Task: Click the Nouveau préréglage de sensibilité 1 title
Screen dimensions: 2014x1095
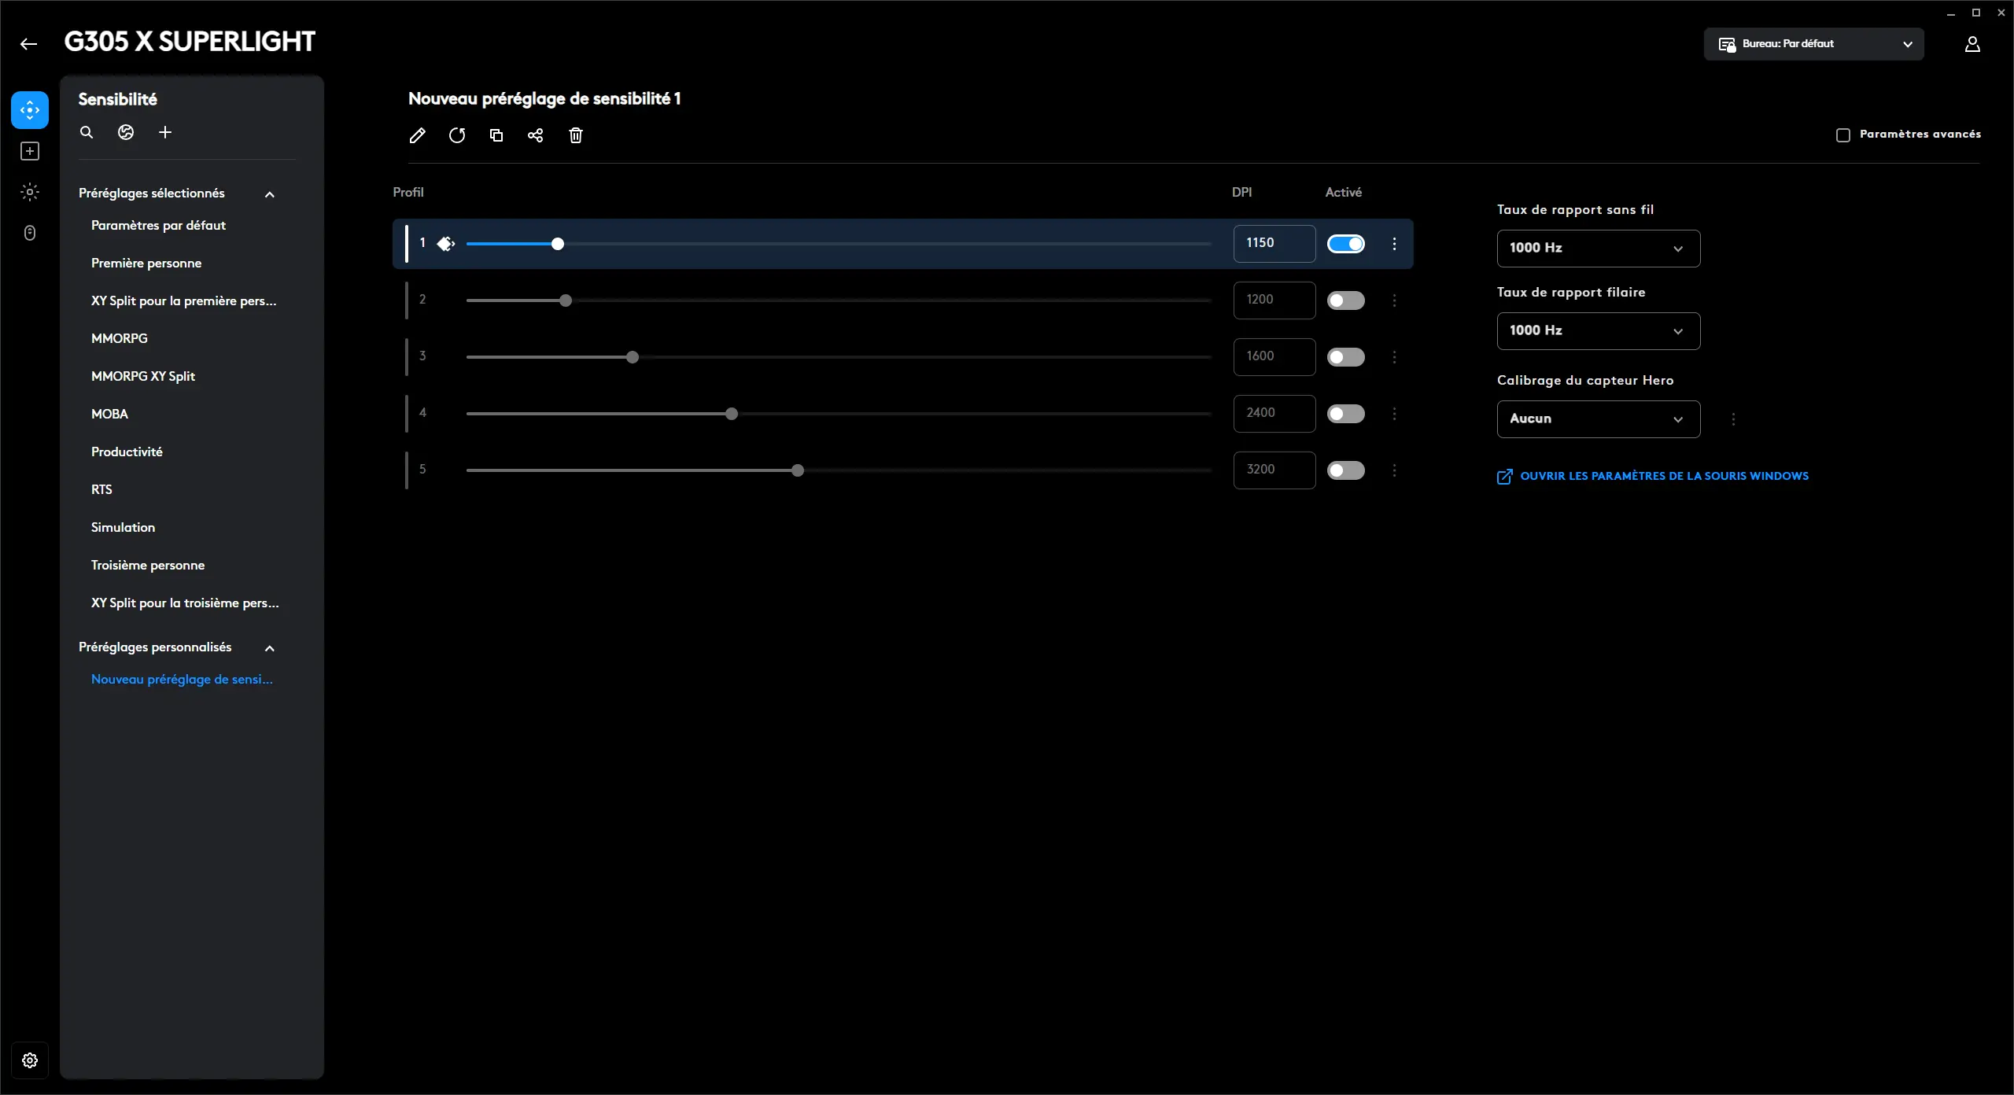Action: click(544, 99)
